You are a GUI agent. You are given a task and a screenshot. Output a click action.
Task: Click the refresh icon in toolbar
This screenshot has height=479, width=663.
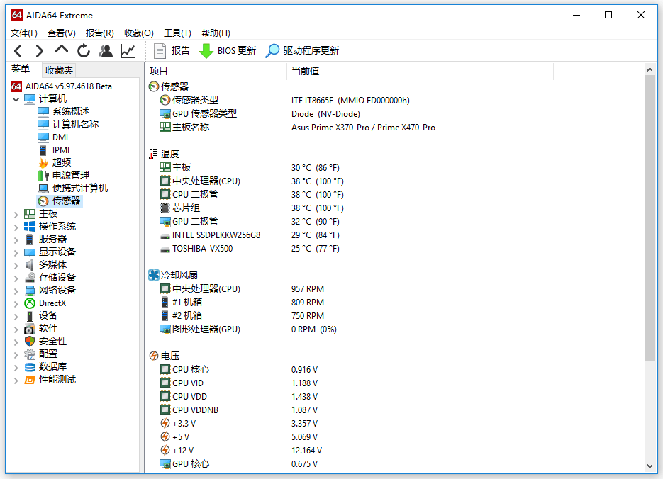tap(84, 51)
